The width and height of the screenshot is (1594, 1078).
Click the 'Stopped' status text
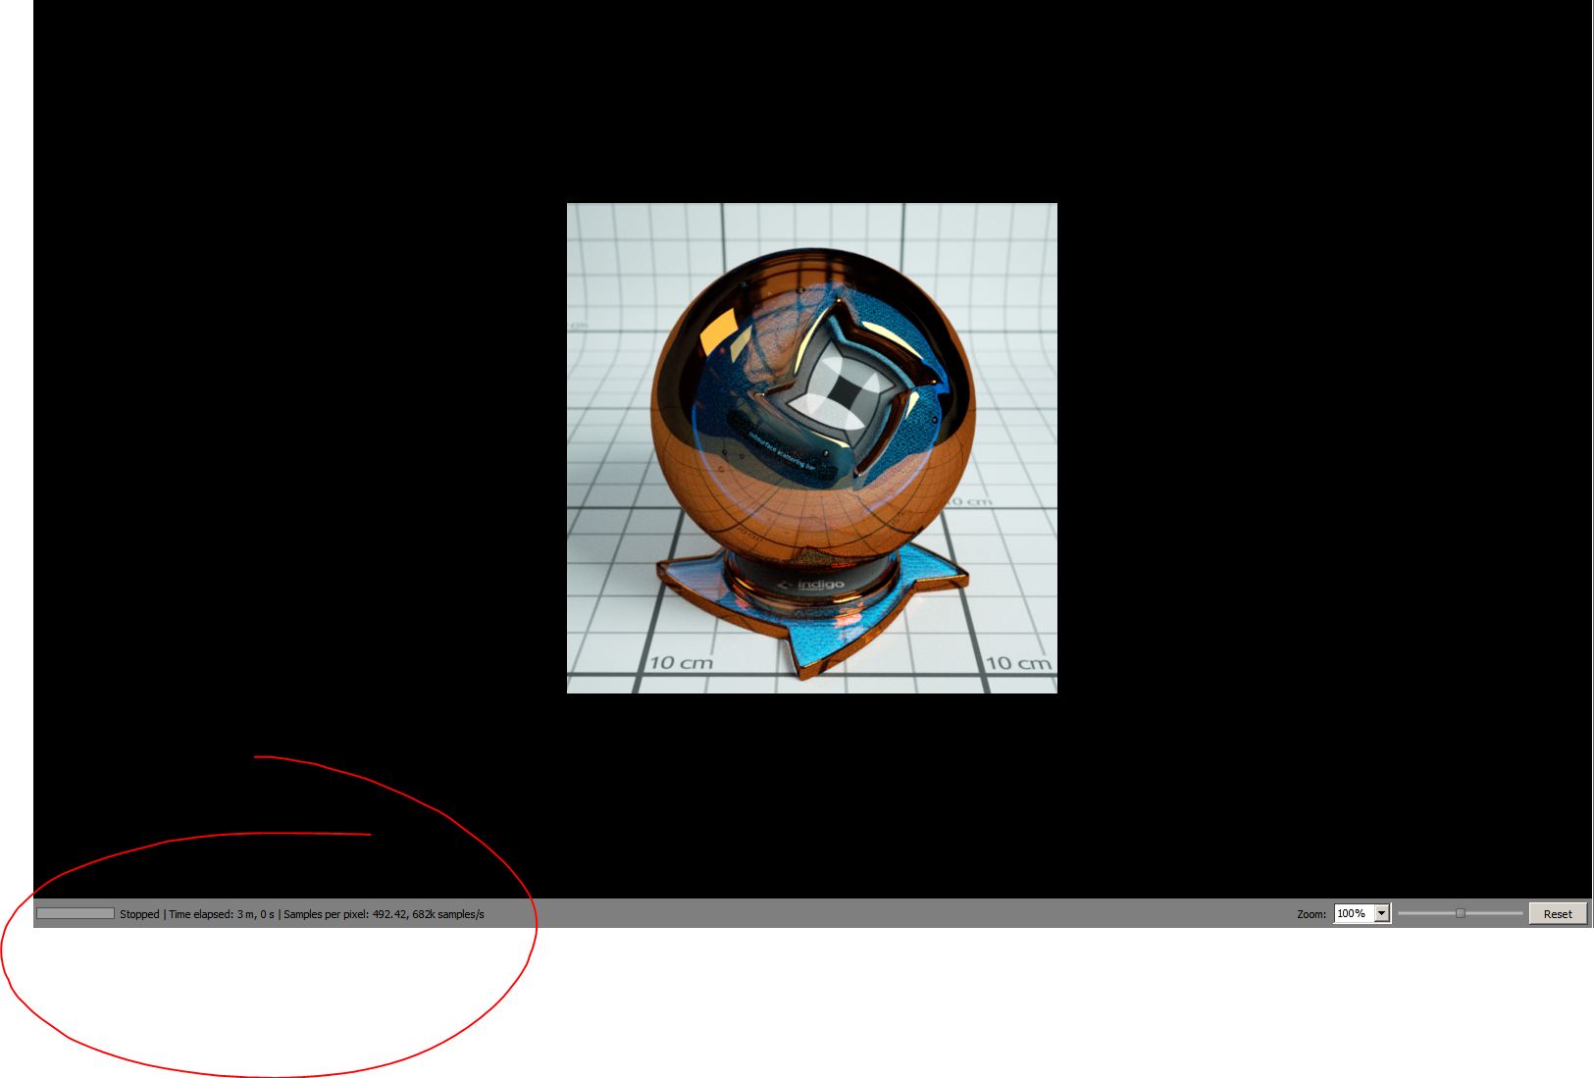point(139,914)
